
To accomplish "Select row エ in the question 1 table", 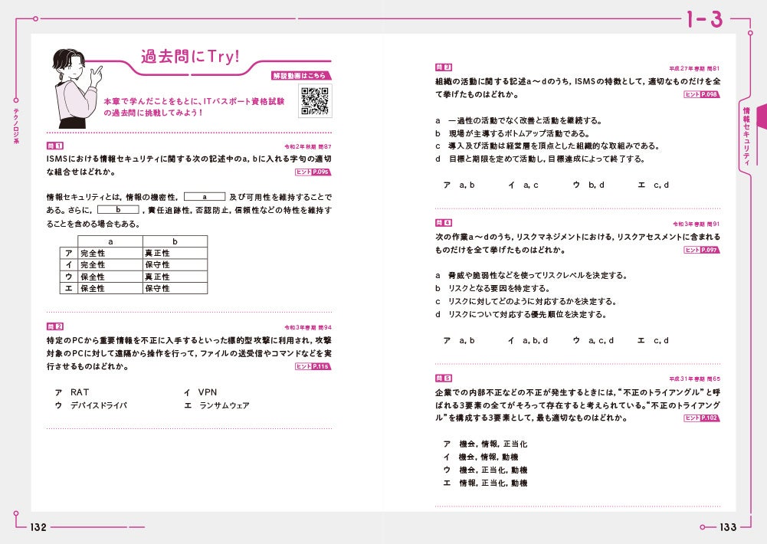I will (x=133, y=288).
